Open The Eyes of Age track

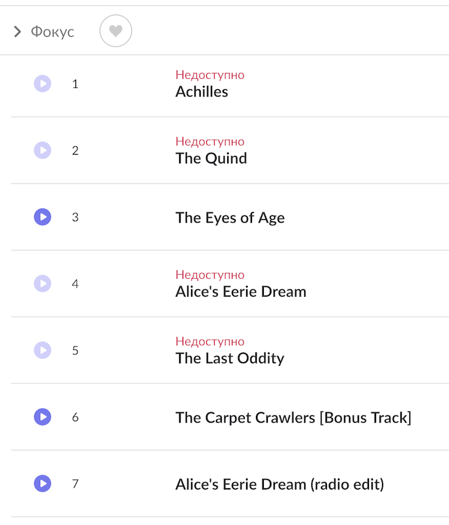coord(230,218)
